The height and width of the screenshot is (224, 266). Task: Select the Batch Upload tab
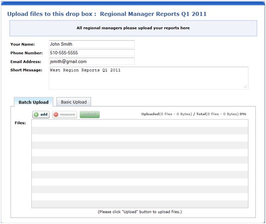point(33,102)
